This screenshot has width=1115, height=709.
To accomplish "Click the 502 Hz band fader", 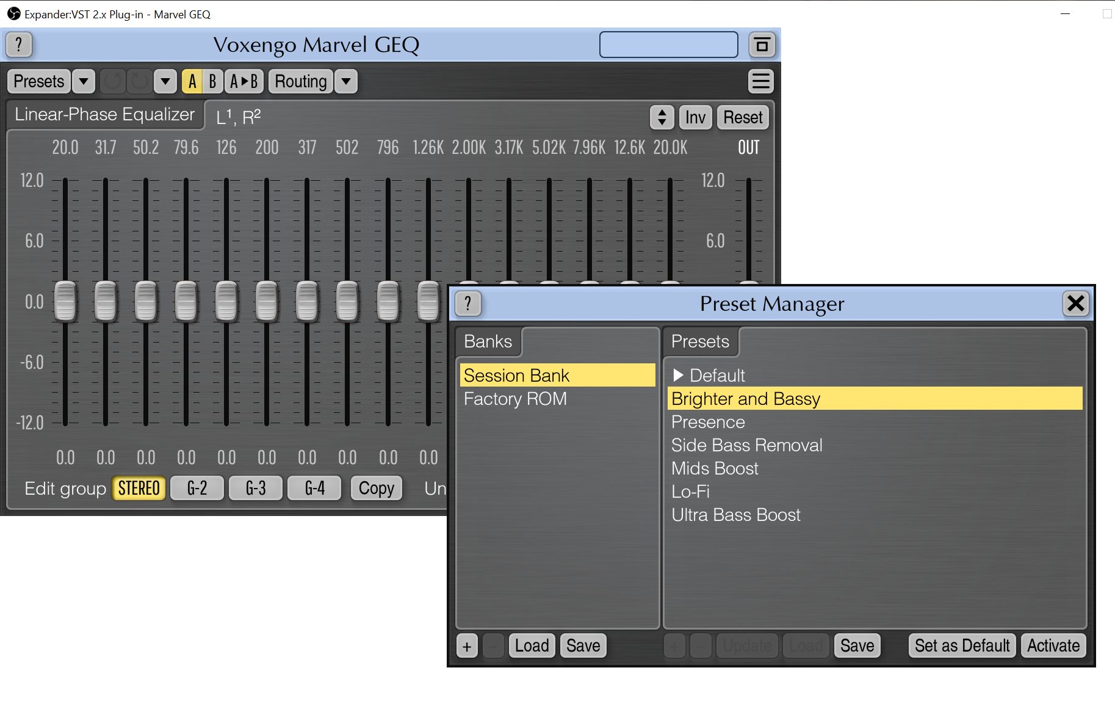I will click(x=347, y=301).
